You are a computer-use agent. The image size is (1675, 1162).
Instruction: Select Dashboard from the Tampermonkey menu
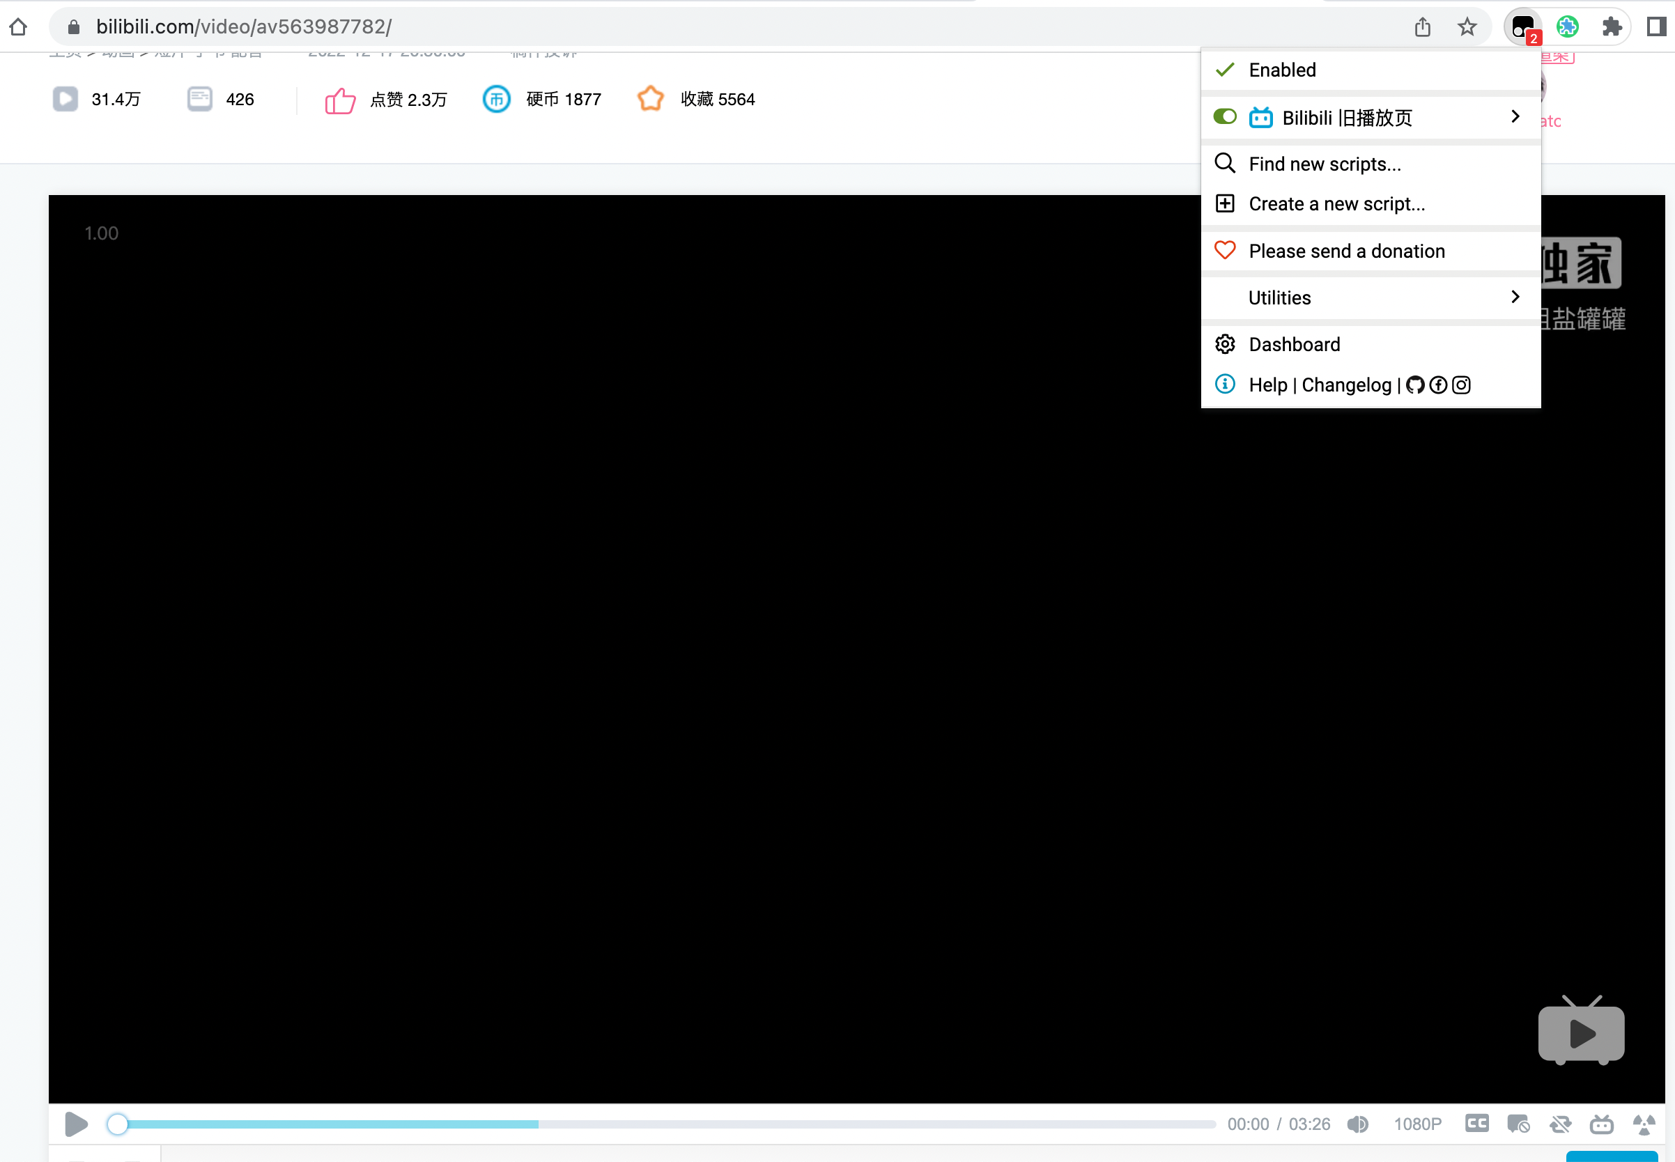tap(1294, 343)
